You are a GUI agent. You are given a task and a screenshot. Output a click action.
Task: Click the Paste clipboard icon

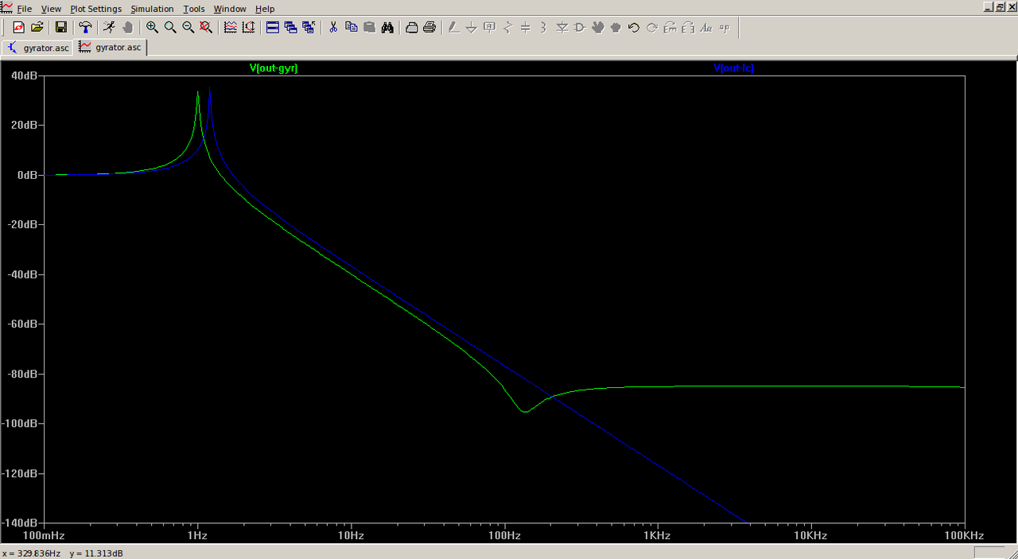tap(369, 27)
